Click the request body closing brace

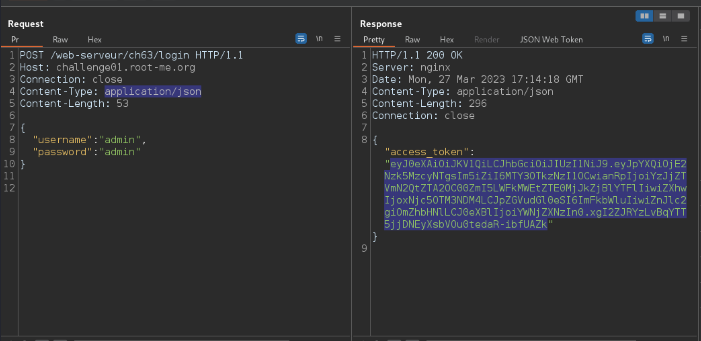point(23,164)
